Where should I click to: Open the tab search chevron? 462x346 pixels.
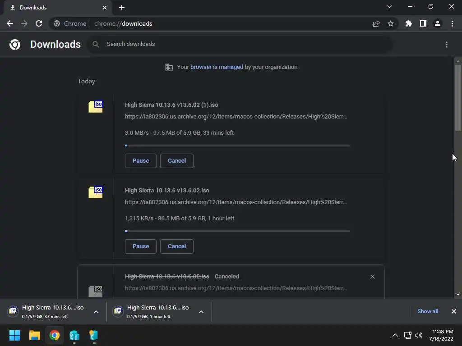(389, 6)
